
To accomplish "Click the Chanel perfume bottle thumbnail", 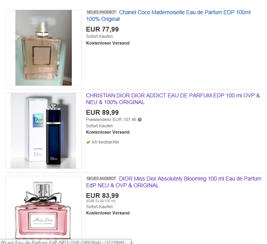I will point(44,48).
